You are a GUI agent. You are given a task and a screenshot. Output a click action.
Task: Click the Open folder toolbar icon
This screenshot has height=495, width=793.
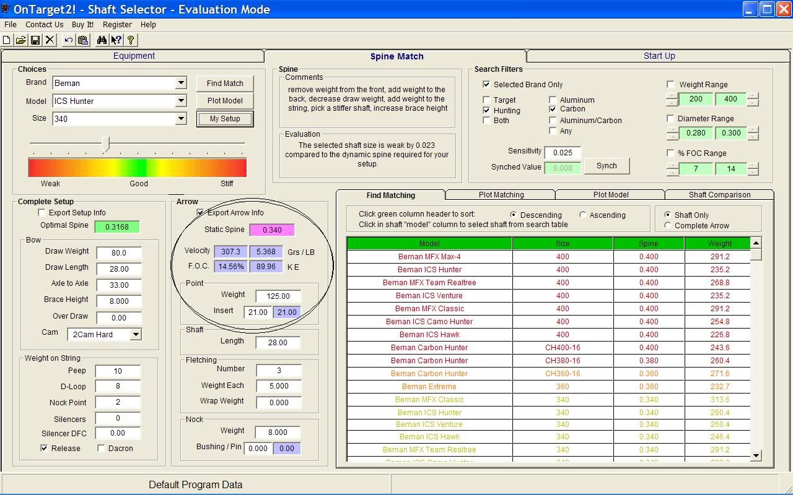20,40
